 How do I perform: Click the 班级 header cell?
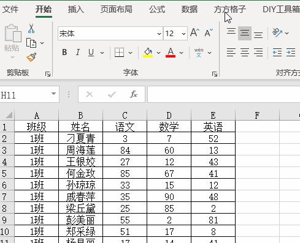[x=37, y=127]
